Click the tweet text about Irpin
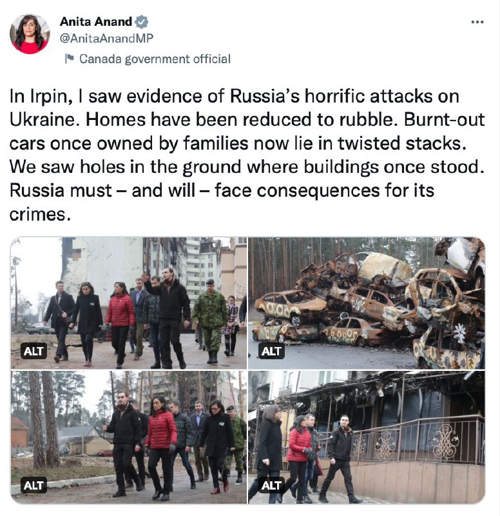The image size is (500, 516). (x=247, y=155)
